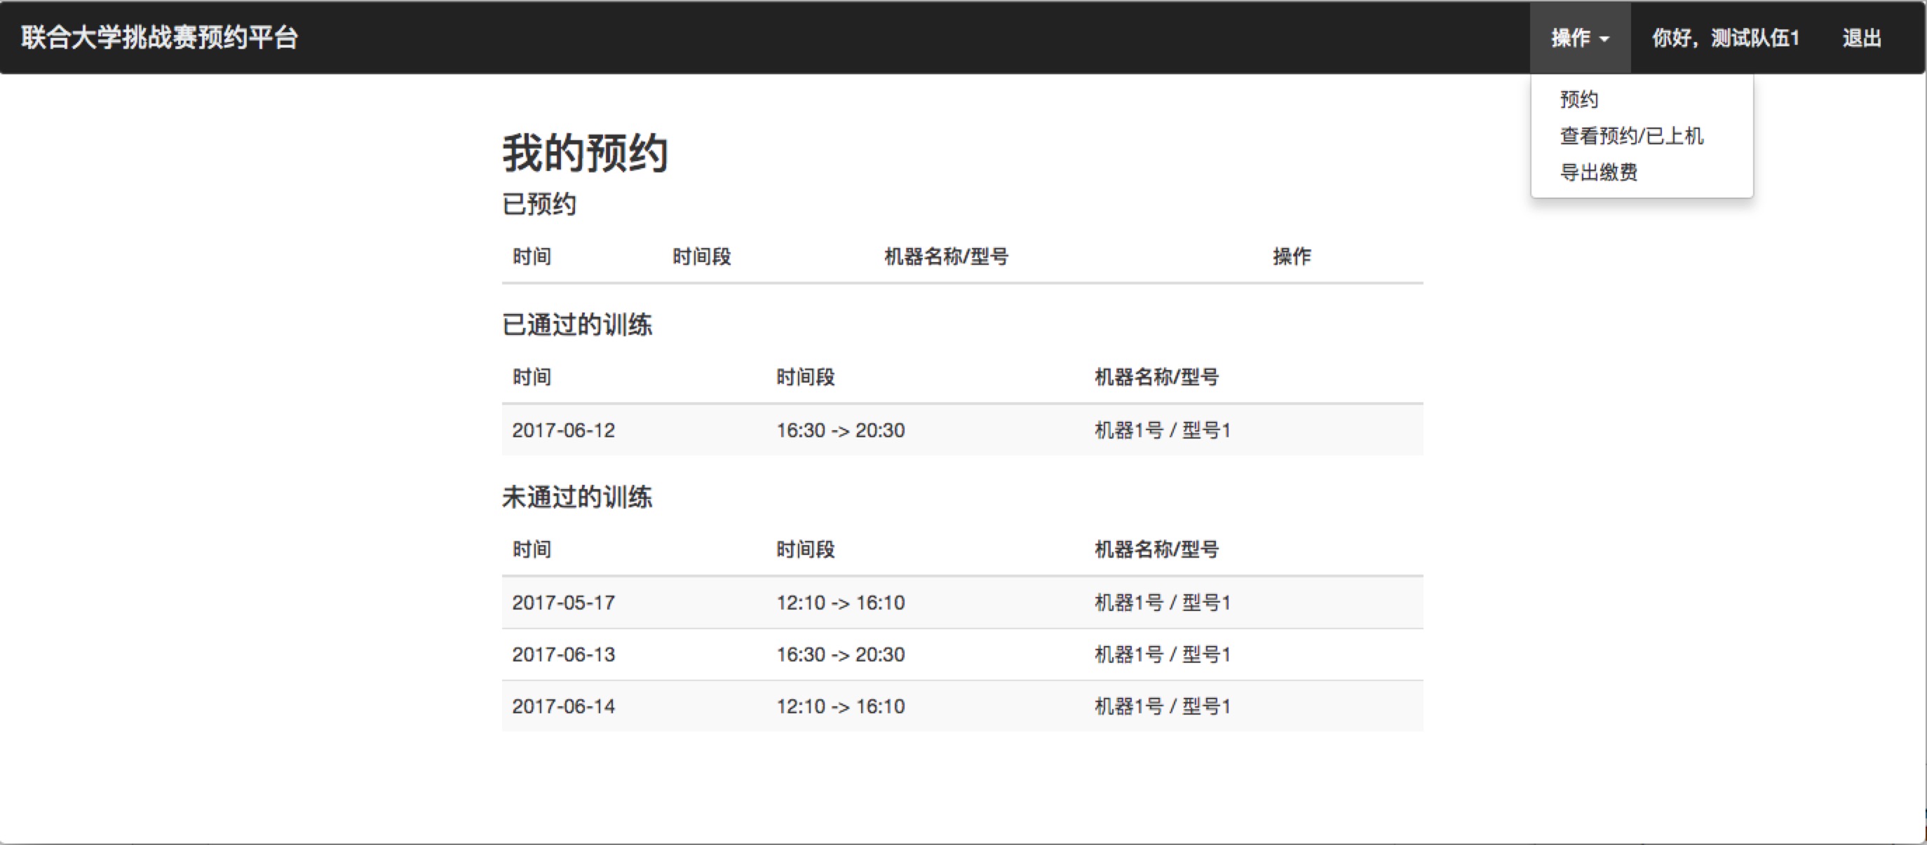This screenshot has height=845, width=1927.
Task: Click 机器1号 / 型号1 in 2017-06-13 row
Action: pos(1163,654)
